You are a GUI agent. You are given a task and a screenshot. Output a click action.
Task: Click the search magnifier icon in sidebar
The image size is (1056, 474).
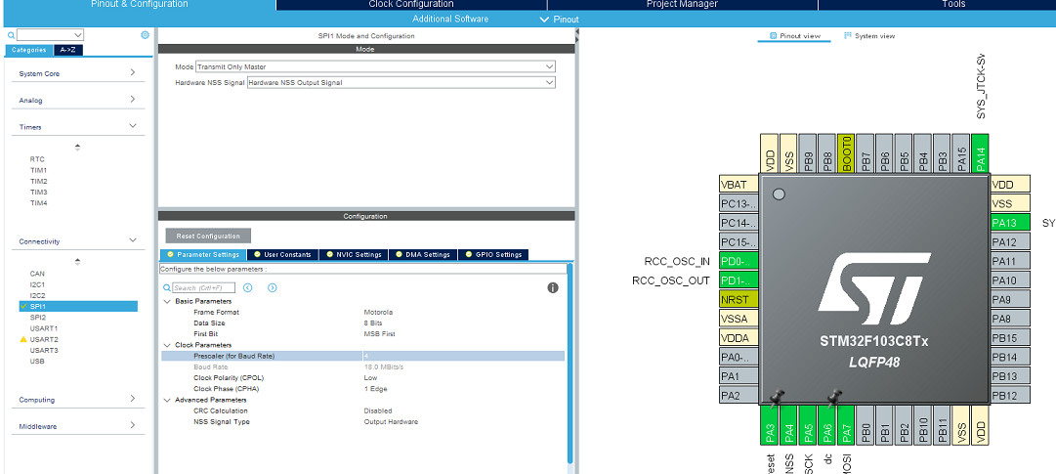[11, 35]
